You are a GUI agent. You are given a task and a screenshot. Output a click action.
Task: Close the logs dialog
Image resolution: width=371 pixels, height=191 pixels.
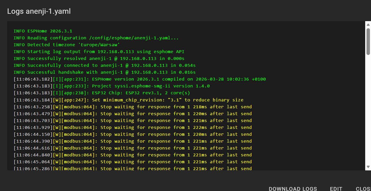click(x=363, y=189)
